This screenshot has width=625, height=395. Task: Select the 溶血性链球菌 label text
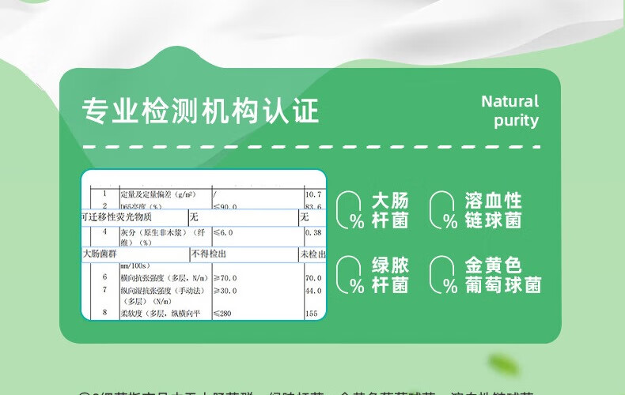[494, 210]
